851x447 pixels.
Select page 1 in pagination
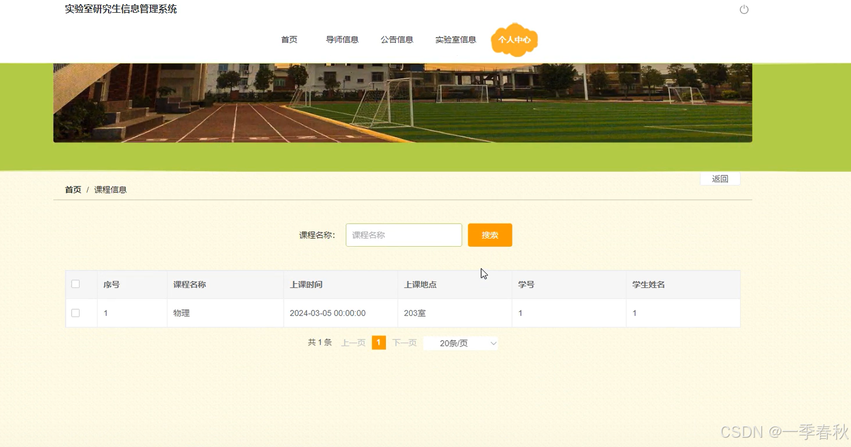pyautogui.click(x=379, y=343)
